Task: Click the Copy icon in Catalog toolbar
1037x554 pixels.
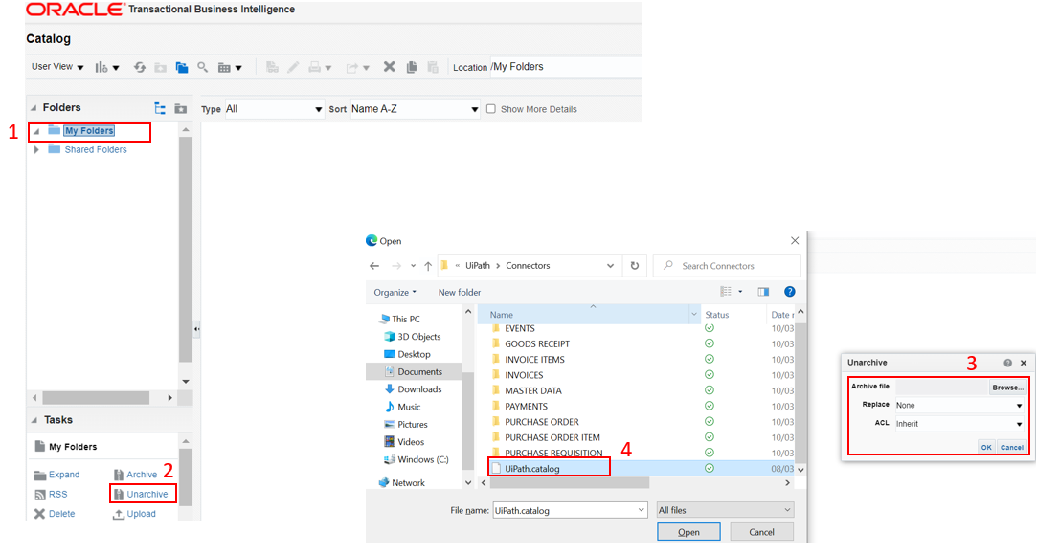Action: [412, 67]
